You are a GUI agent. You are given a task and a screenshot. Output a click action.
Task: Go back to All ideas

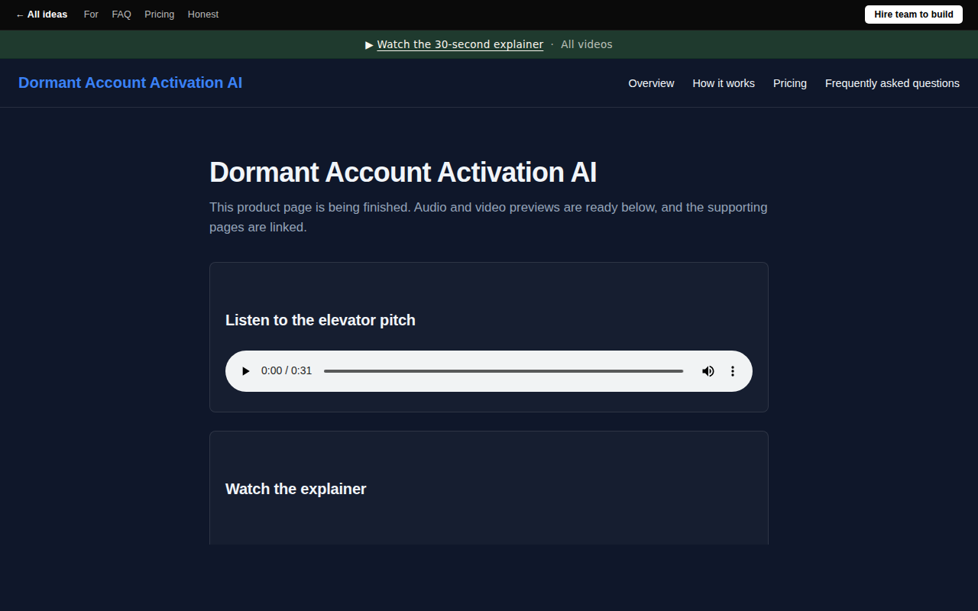[x=41, y=15]
